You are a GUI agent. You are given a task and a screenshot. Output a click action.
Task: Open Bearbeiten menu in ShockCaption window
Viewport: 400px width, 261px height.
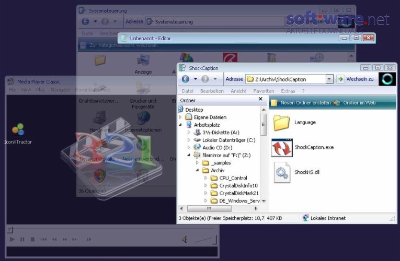coord(212,91)
